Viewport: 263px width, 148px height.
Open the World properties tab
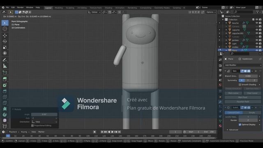click(220, 85)
